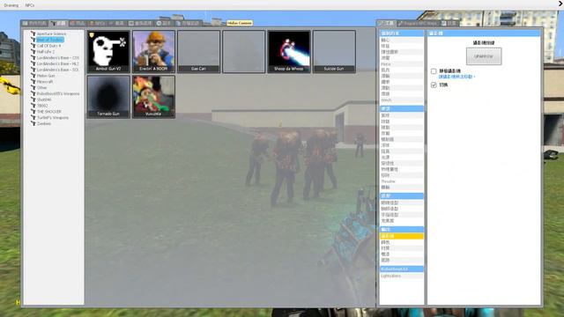Select the Lightsabers tool
Screen dimensions: 564x317
coord(402,276)
